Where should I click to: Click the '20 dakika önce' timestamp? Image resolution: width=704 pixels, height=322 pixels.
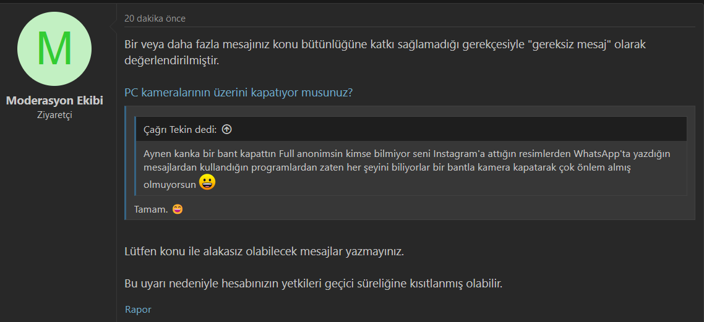pyautogui.click(x=155, y=19)
